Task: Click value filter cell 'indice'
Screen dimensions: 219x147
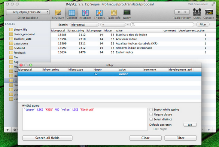Action: 131,74
